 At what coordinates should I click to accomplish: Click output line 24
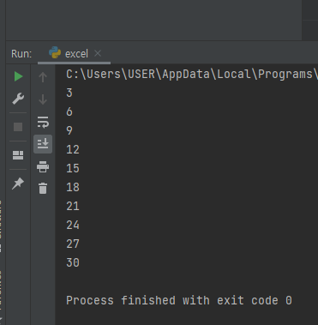(x=73, y=225)
